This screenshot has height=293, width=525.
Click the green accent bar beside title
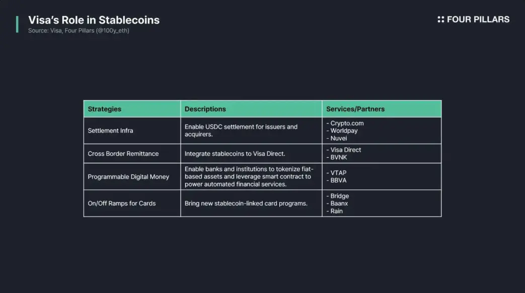(x=17, y=25)
